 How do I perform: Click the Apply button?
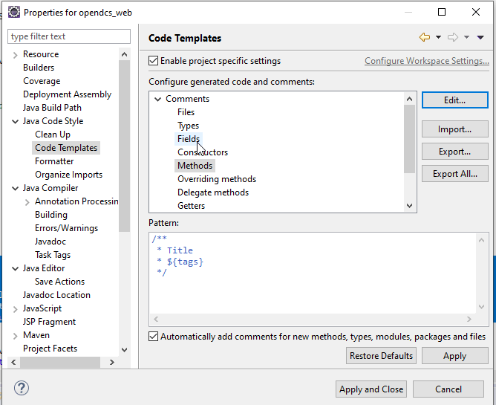(455, 356)
